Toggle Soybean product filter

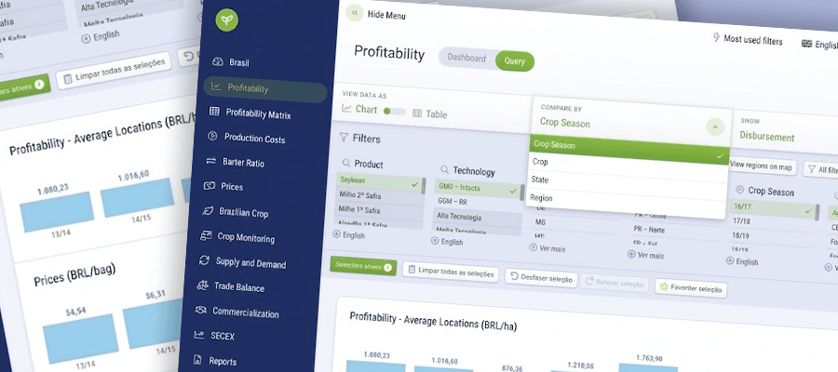pos(379,181)
